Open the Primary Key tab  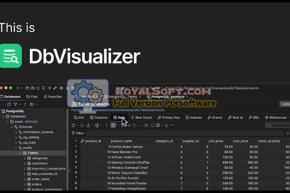(x=169, y=117)
